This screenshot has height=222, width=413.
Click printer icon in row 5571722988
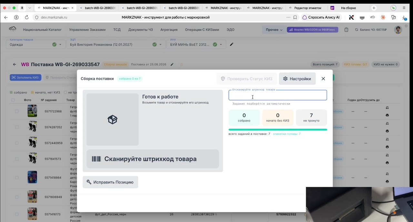click(387, 115)
